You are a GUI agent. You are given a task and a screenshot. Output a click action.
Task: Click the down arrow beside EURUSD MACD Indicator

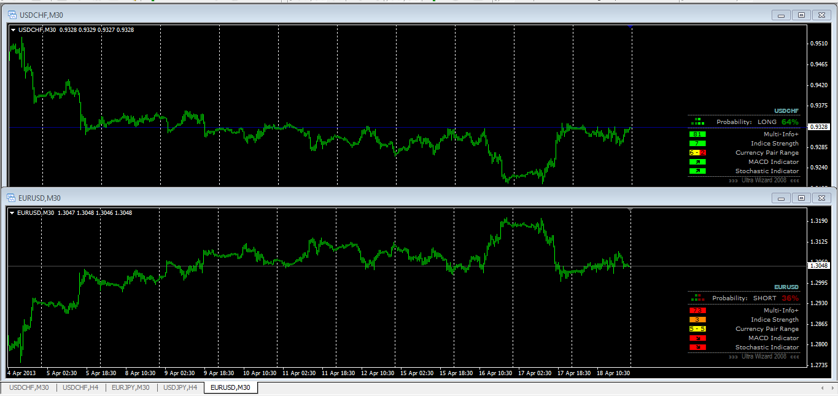point(697,338)
